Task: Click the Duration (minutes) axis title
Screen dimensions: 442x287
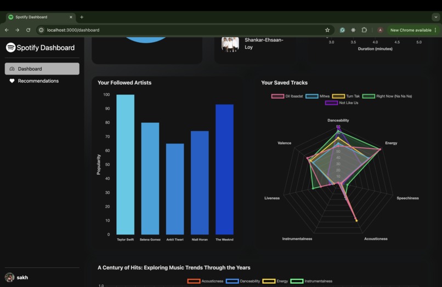Action: click(x=375, y=49)
